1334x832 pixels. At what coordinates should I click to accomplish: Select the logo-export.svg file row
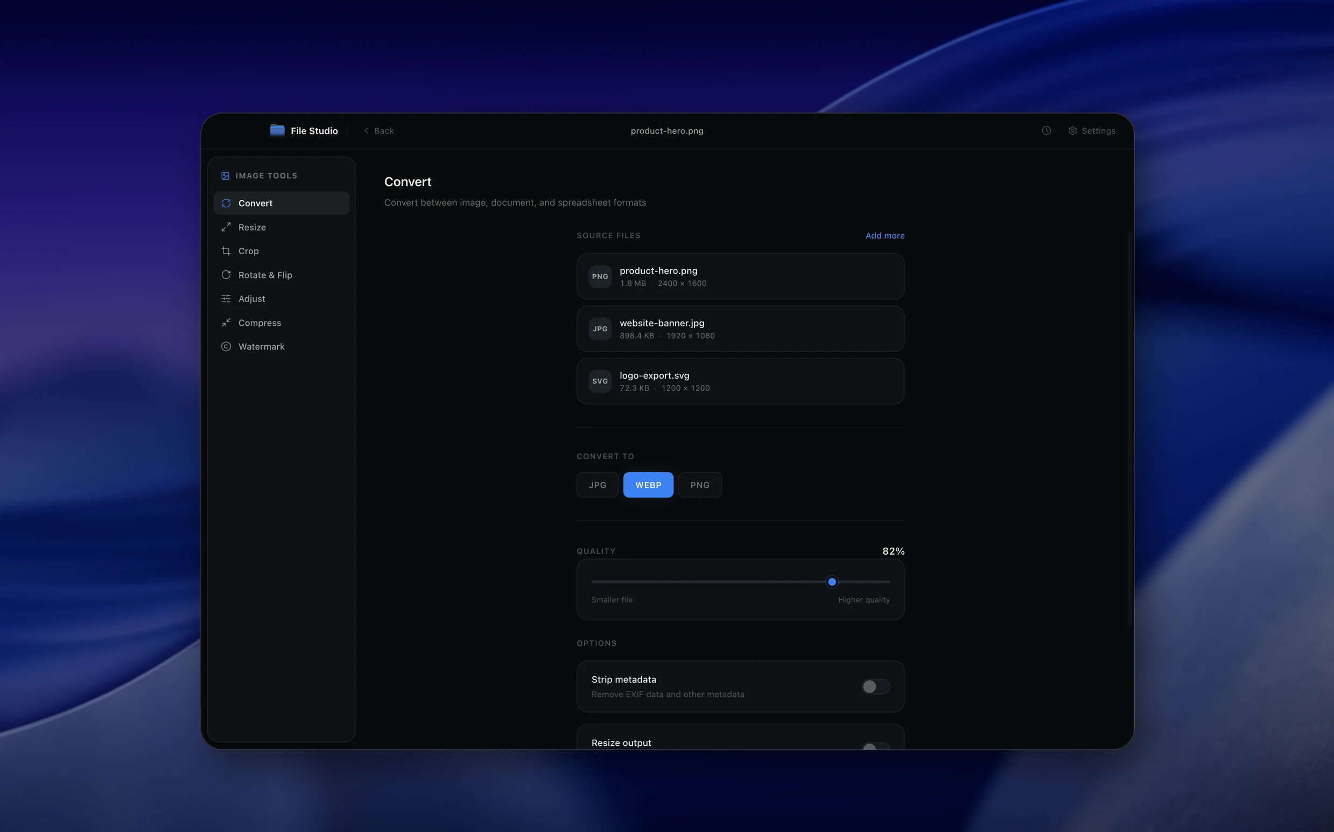(x=740, y=381)
